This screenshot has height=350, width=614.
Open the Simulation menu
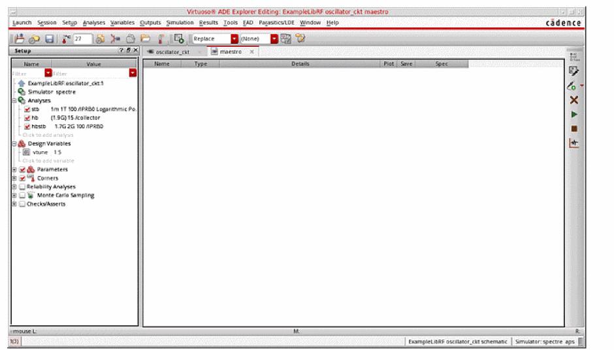tap(180, 23)
